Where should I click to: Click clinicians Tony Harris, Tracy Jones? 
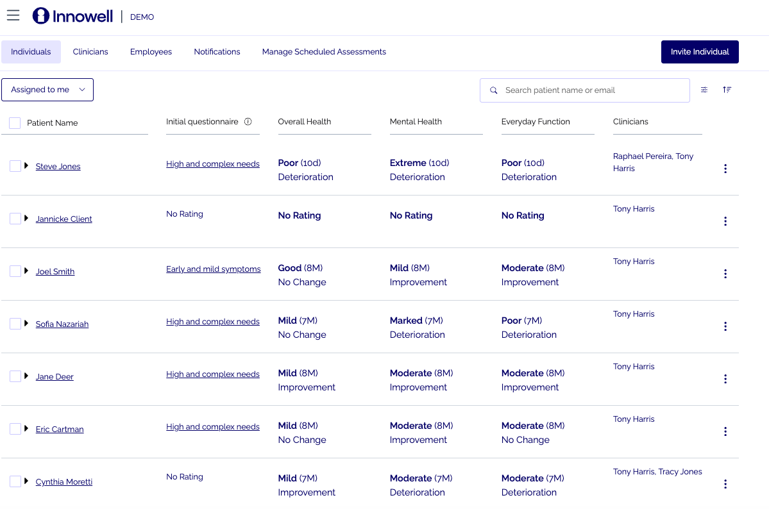tap(657, 472)
